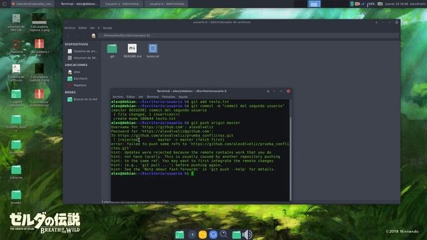Go back using the file manager back arrow

tap(68, 35)
